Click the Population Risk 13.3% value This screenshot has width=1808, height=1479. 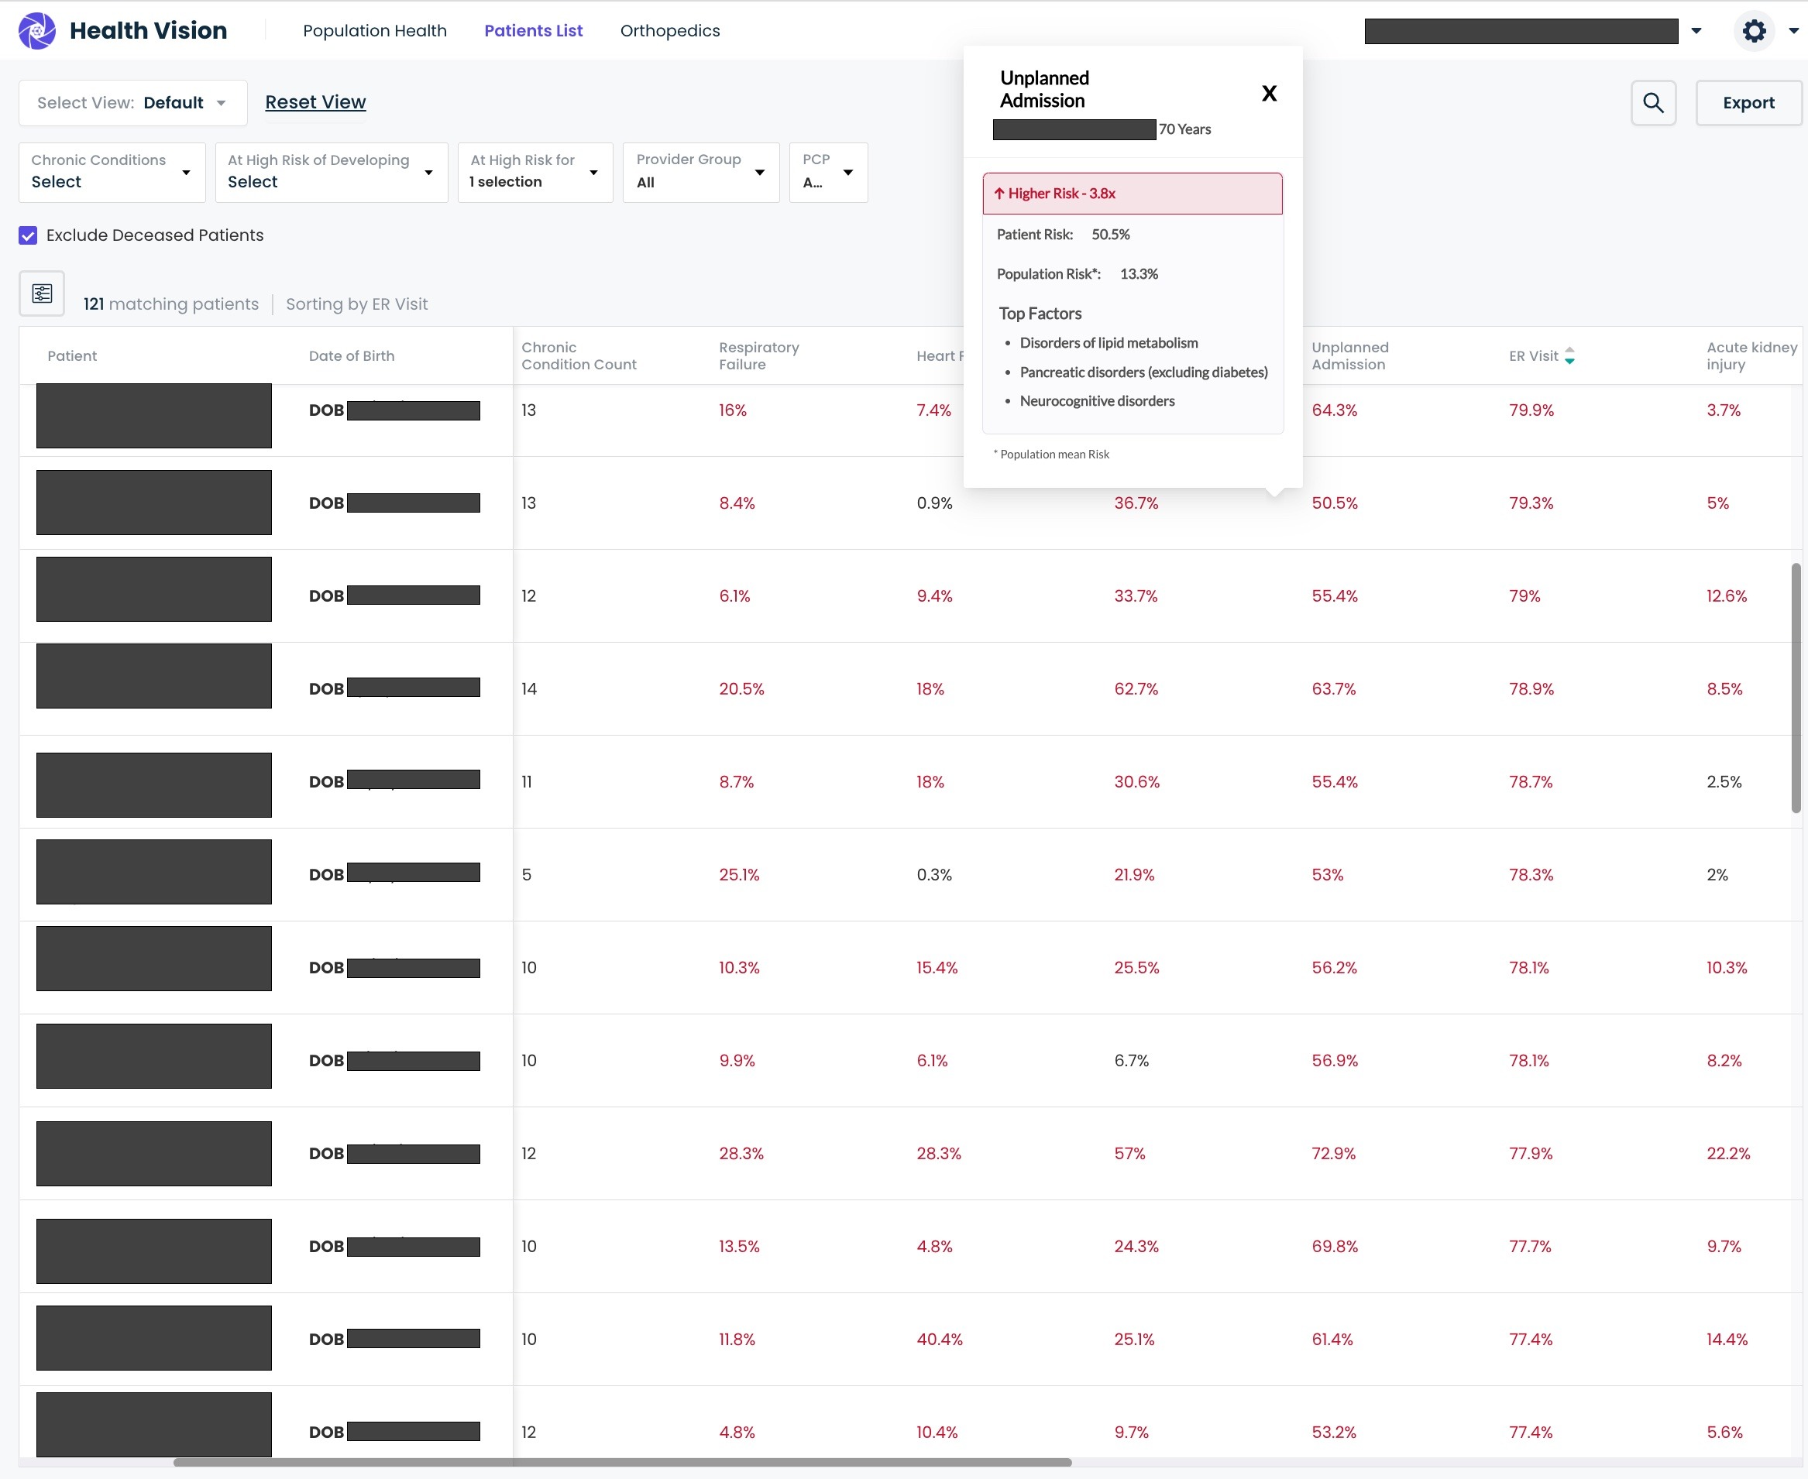click(x=1138, y=274)
